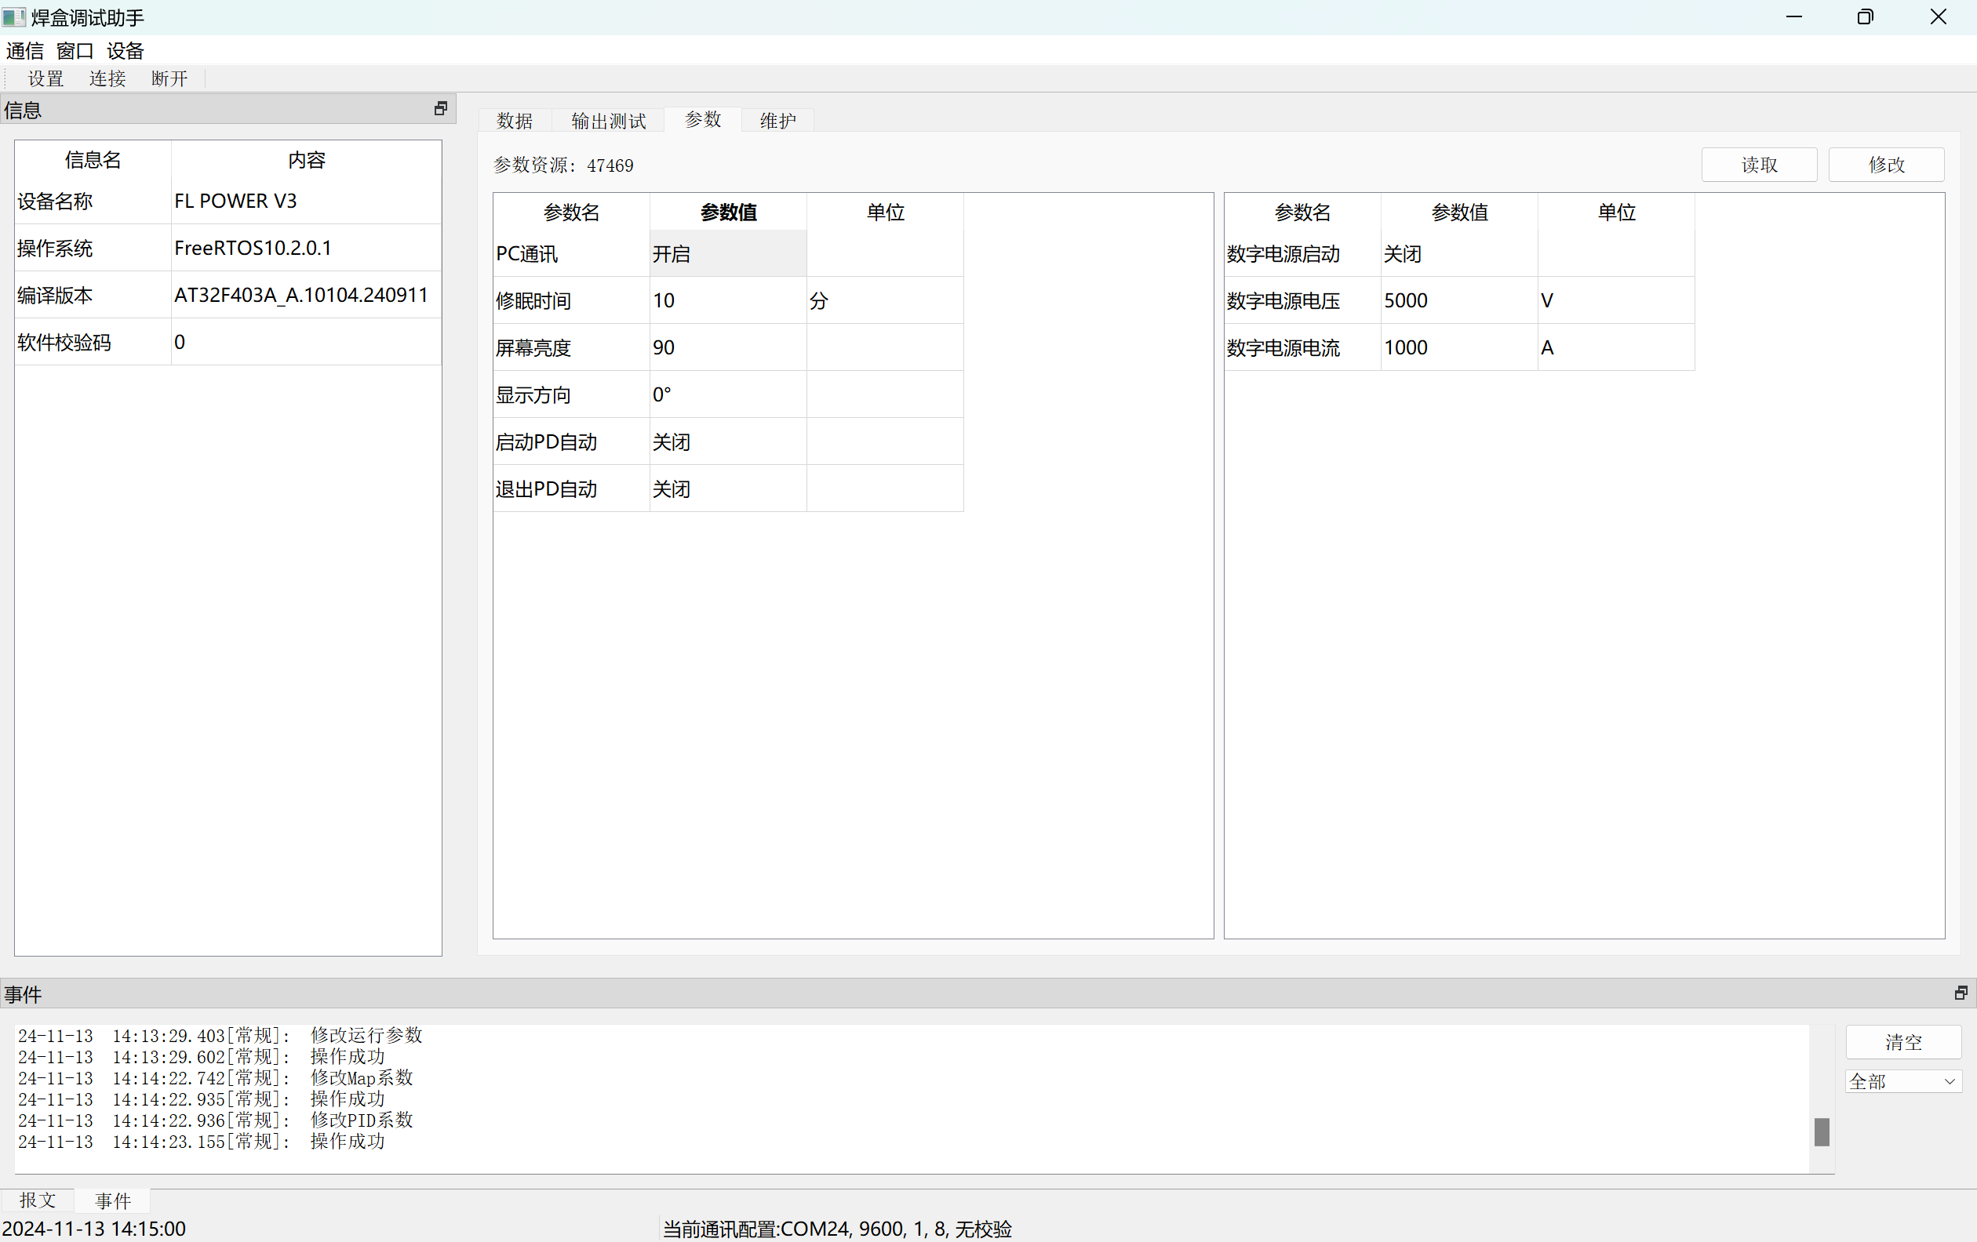Screen dimensions: 1977x1242
Task: Click 断开 in the toolbar
Action: 170,78
